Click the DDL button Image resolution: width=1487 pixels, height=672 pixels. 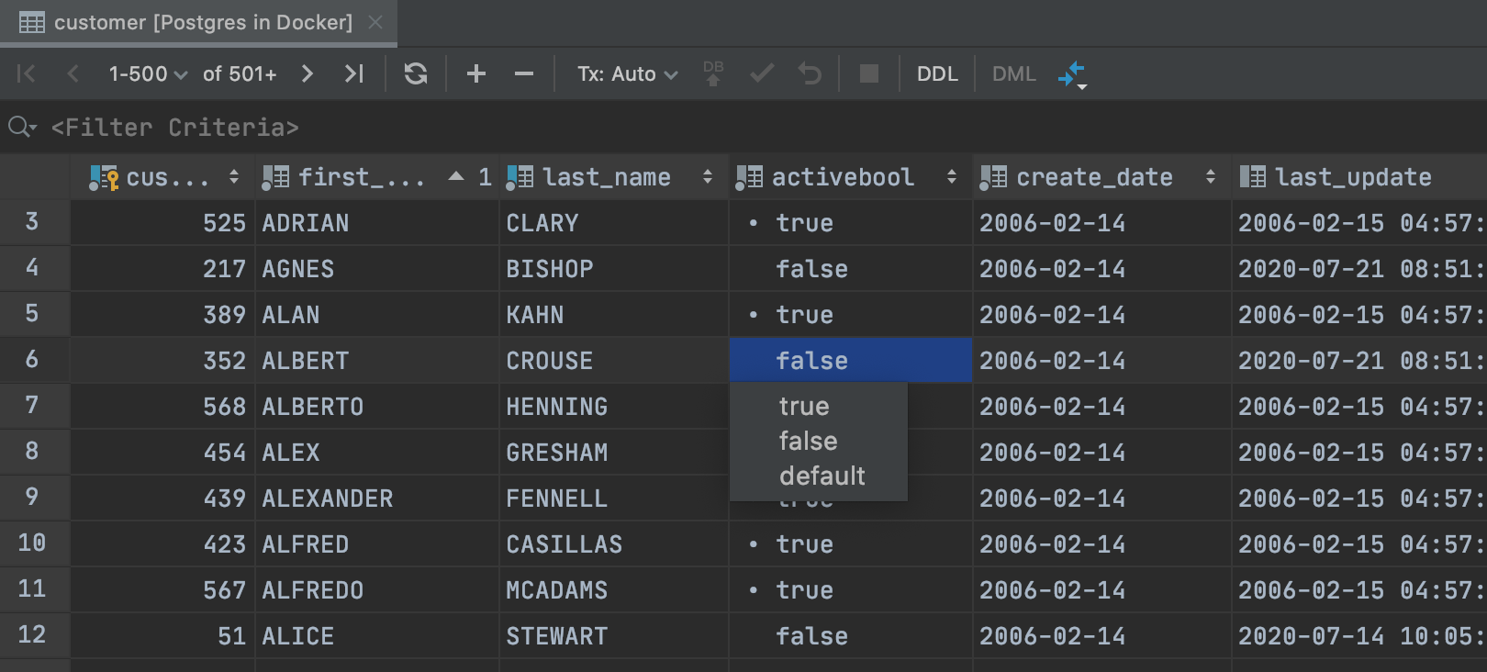tap(936, 73)
